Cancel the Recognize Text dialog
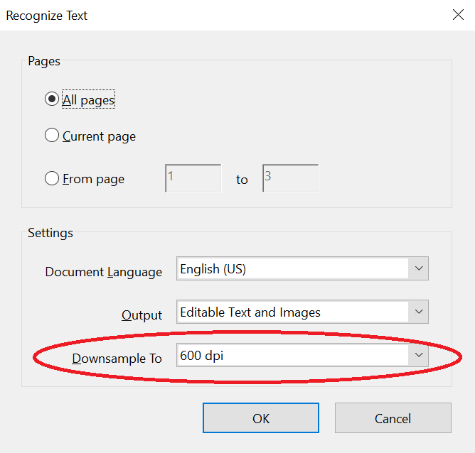Screen dimensions: 475x453 tap(393, 418)
